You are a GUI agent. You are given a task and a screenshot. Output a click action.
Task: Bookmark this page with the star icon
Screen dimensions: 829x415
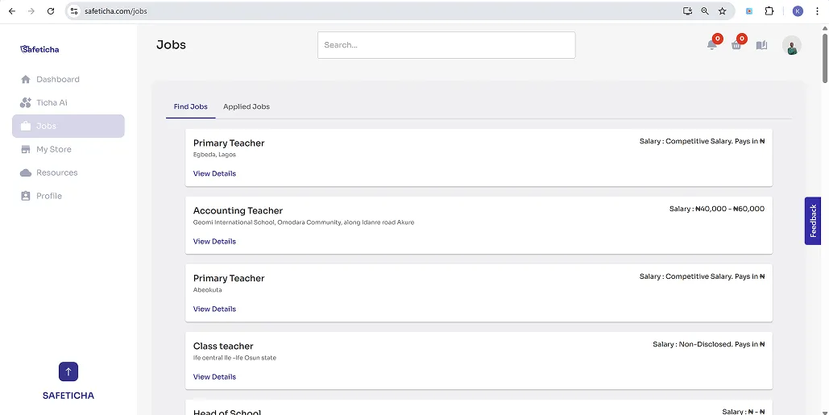click(x=722, y=11)
